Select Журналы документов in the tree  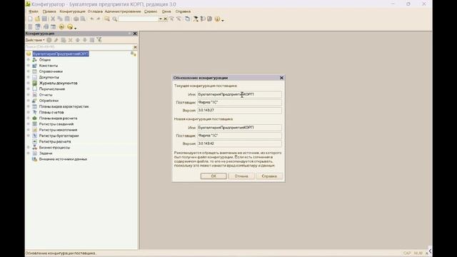(58, 83)
